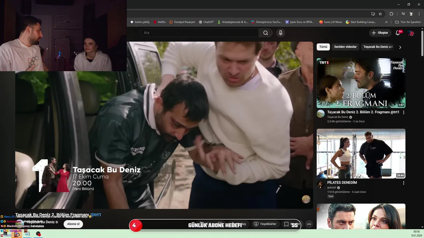Open Chrome extensions puzzle icon
Viewport: 424px width, 238px height.
click(x=391, y=14)
